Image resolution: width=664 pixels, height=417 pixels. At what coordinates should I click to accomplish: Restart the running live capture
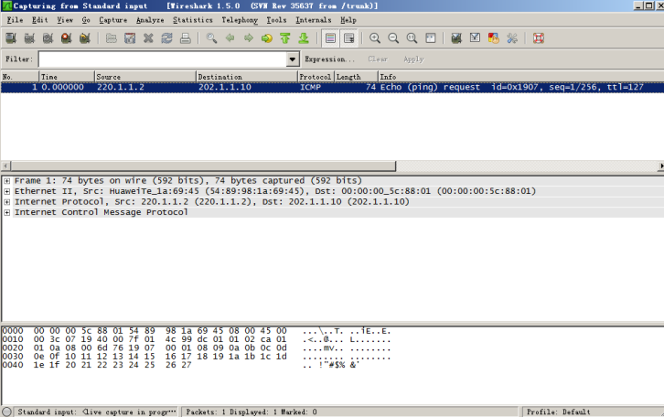[x=85, y=38]
